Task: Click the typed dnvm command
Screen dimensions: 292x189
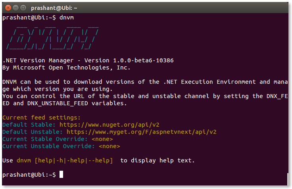Action: click(67, 17)
